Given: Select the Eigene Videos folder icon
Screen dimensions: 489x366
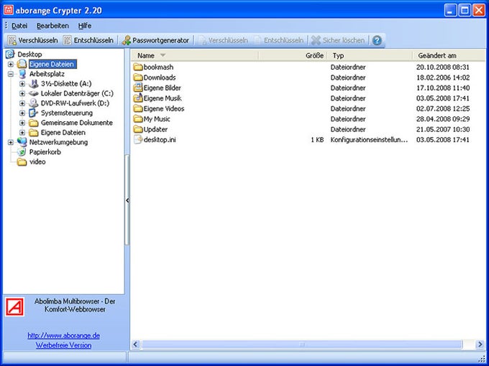Looking at the screenshot, I should [138, 108].
